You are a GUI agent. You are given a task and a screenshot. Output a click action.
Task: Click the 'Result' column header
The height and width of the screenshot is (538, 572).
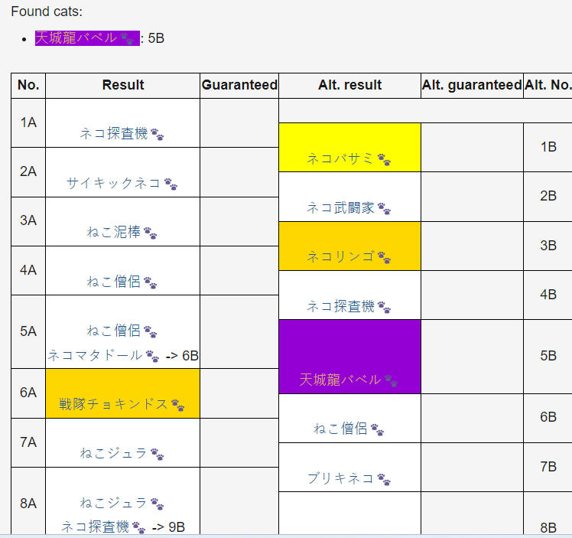(x=123, y=86)
